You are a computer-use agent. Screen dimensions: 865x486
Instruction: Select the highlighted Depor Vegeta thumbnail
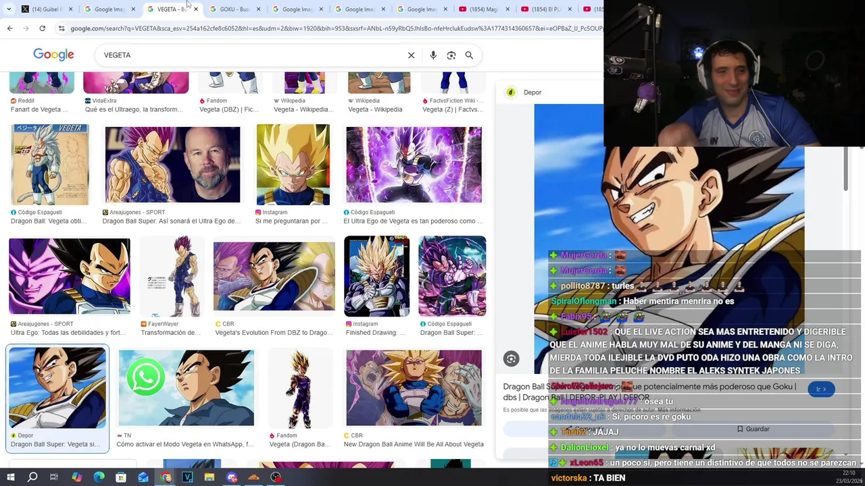57,388
